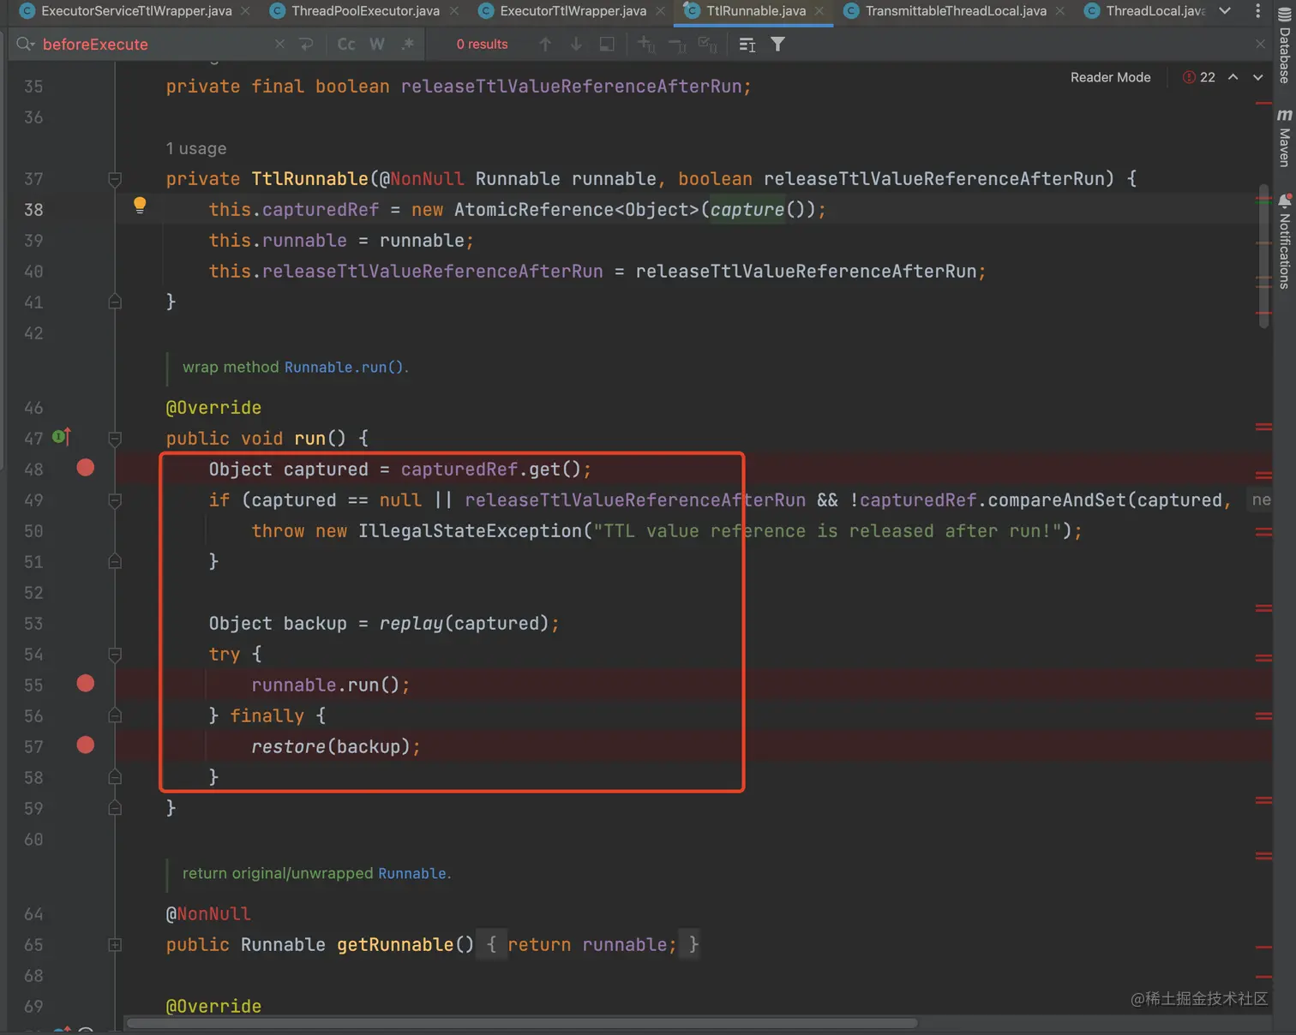
Task: Collapse the fold end marker on line 41
Action: pos(115,302)
